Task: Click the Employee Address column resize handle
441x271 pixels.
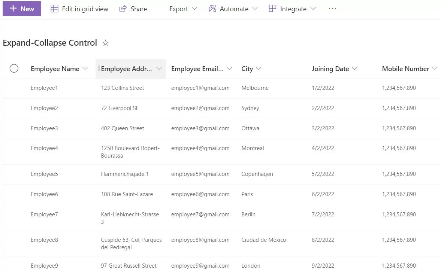Action: (99, 68)
